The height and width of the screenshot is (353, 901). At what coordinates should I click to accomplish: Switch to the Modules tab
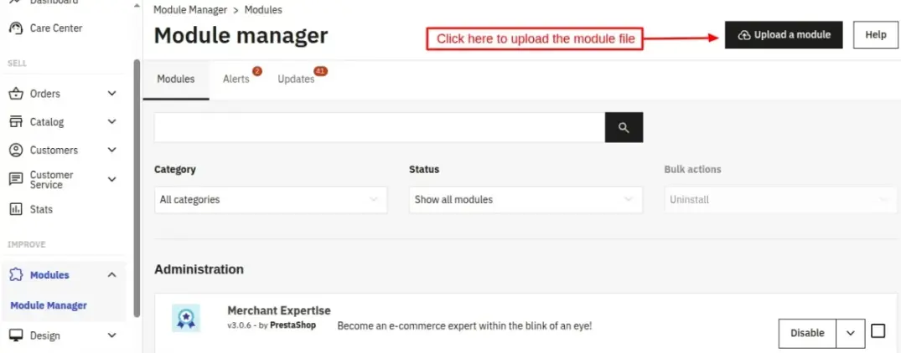point(176,79)
